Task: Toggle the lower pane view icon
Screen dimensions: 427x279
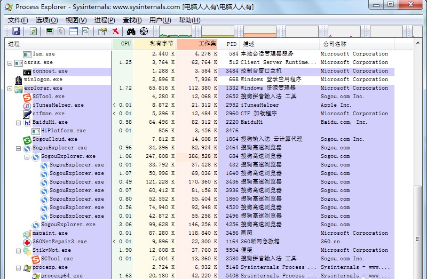Action: 73,31
